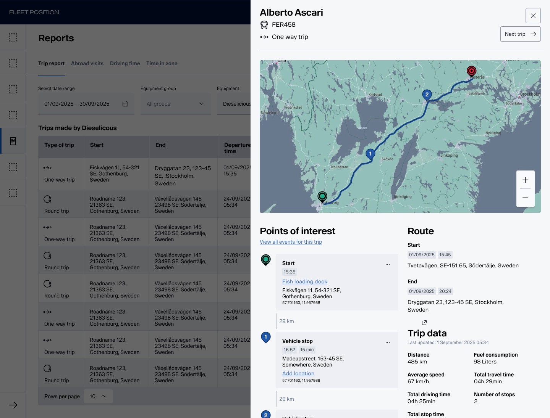The height and width of the screenshot is (418, 550).
Task: Open options menu for Start point card
Action: [x=388, y=264]
